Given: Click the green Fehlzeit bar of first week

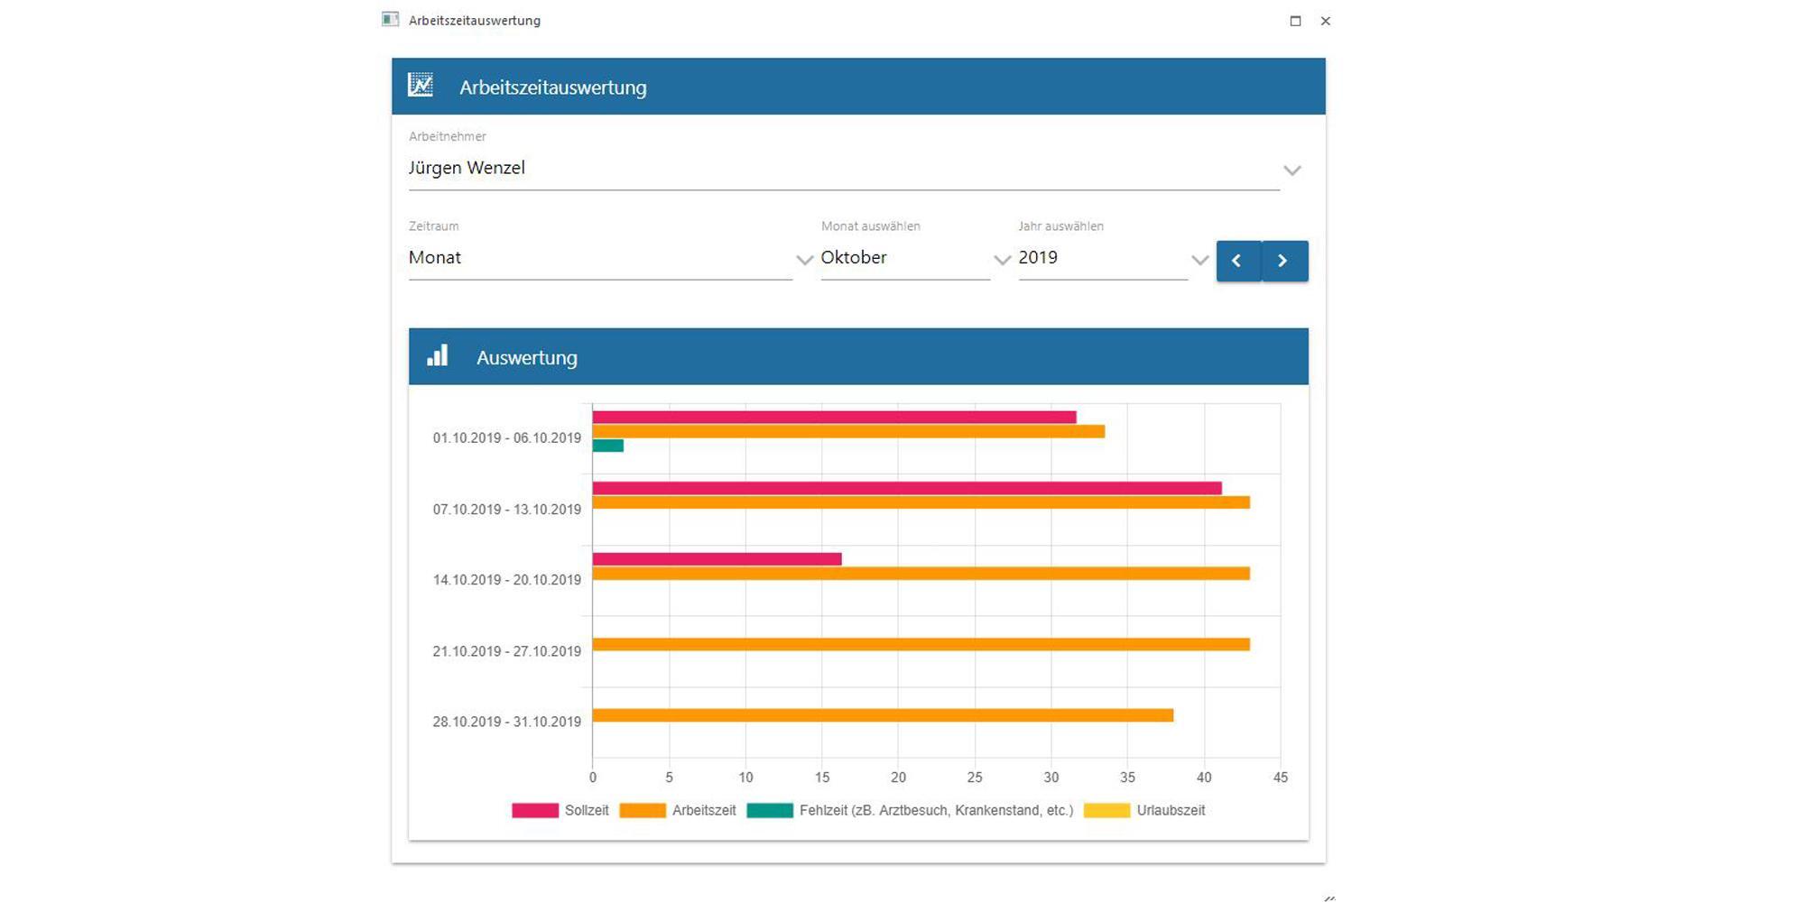Looking at the screenshot, I should [608, 446].
